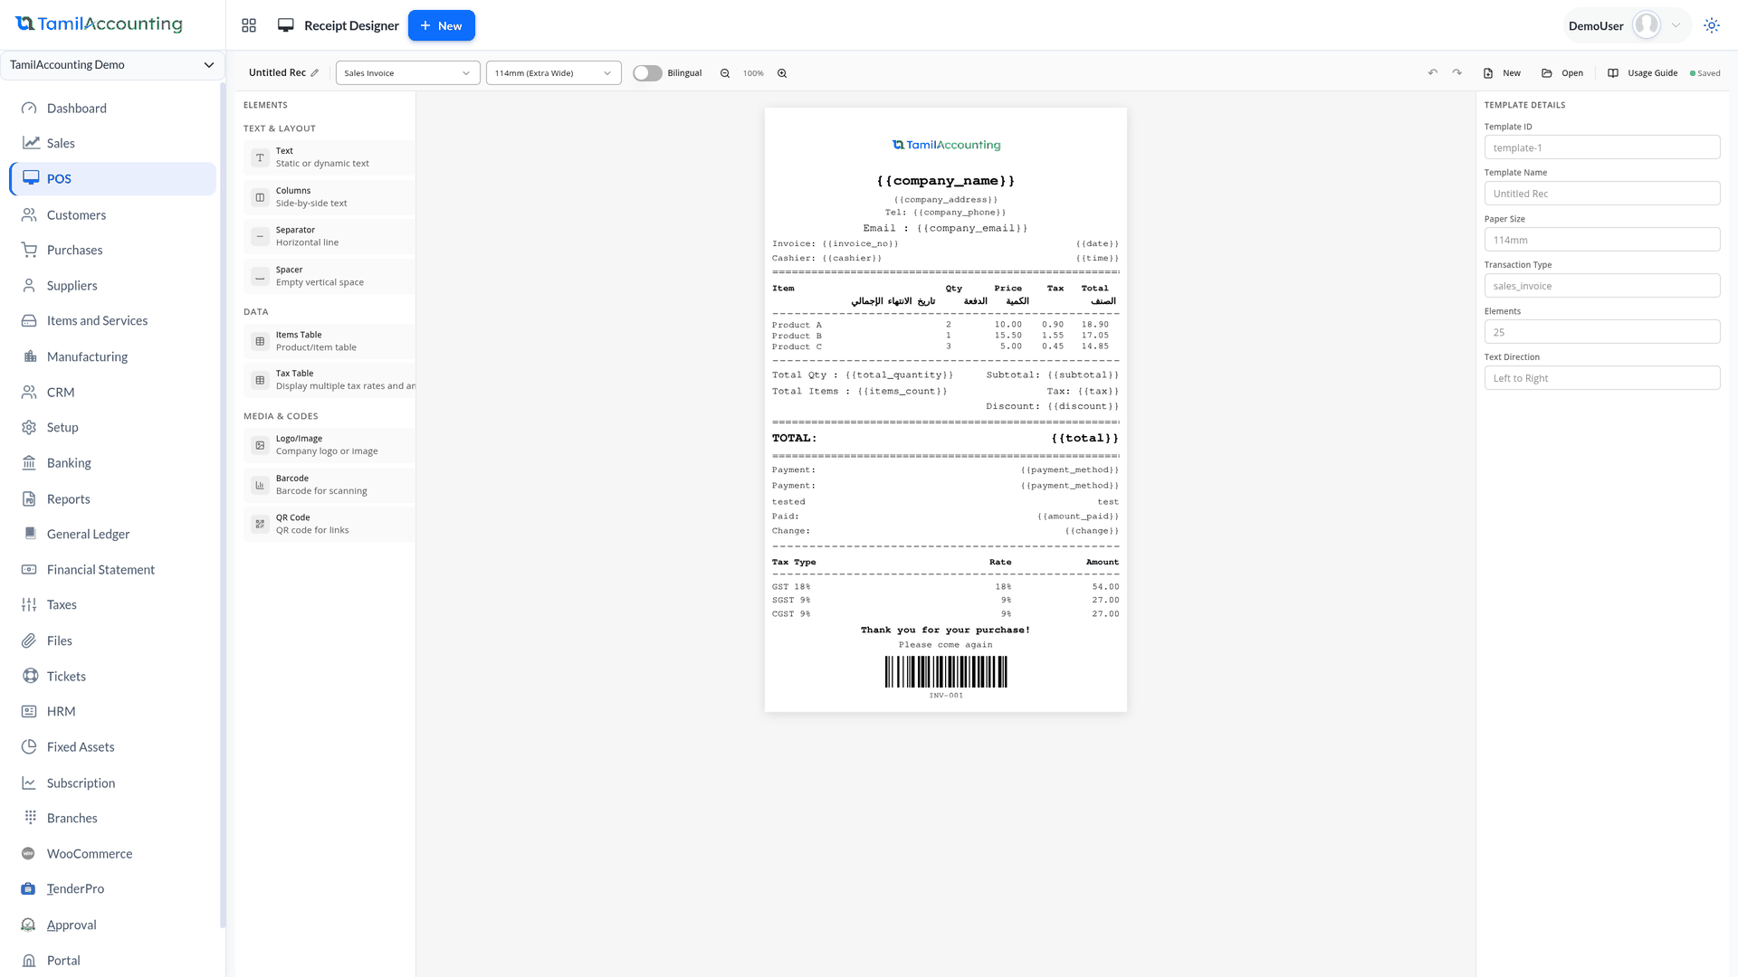Click the apps grid icon in header

tap(249, 25)
